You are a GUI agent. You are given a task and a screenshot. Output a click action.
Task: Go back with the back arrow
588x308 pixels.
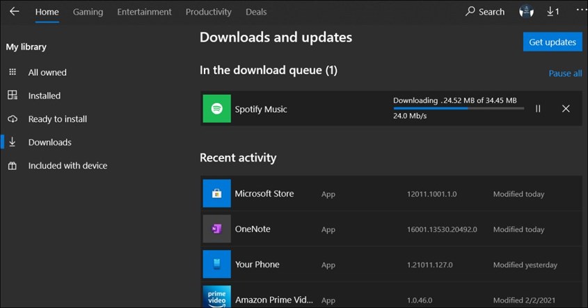[14, 11]
